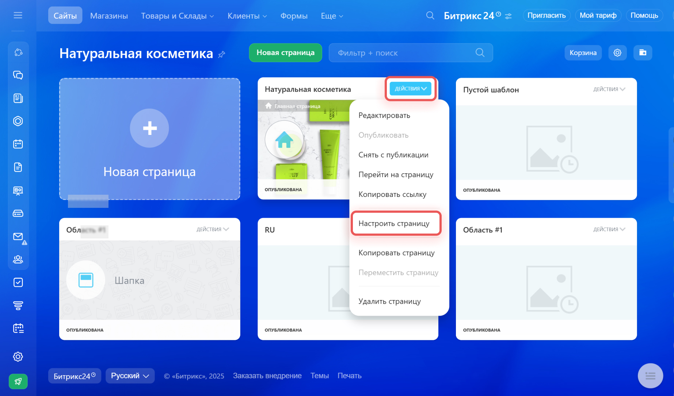Viewport: 674px width, 396px height.
Task: Click the Битрикс24 footer button
Action: 75,376
